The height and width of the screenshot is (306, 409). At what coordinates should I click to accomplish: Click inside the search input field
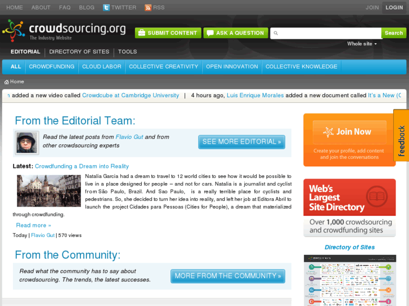point(326,33)
